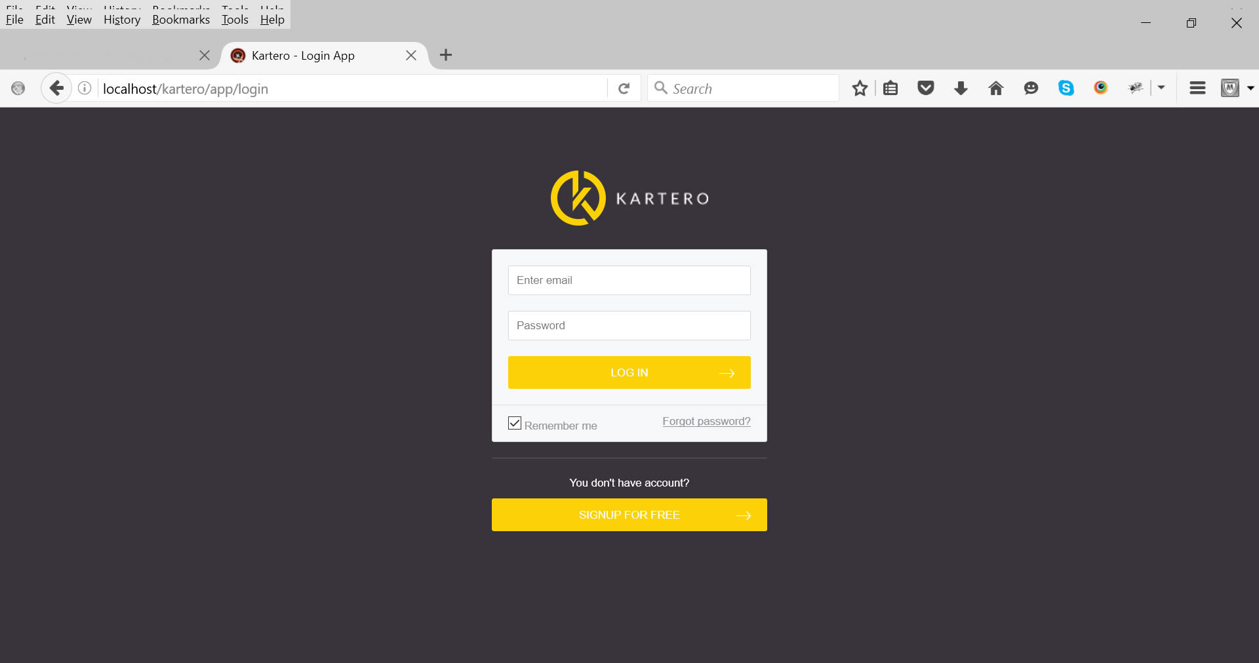
Task: Switch to the Kartero - Login App tab
Action: tap(303, 56)
